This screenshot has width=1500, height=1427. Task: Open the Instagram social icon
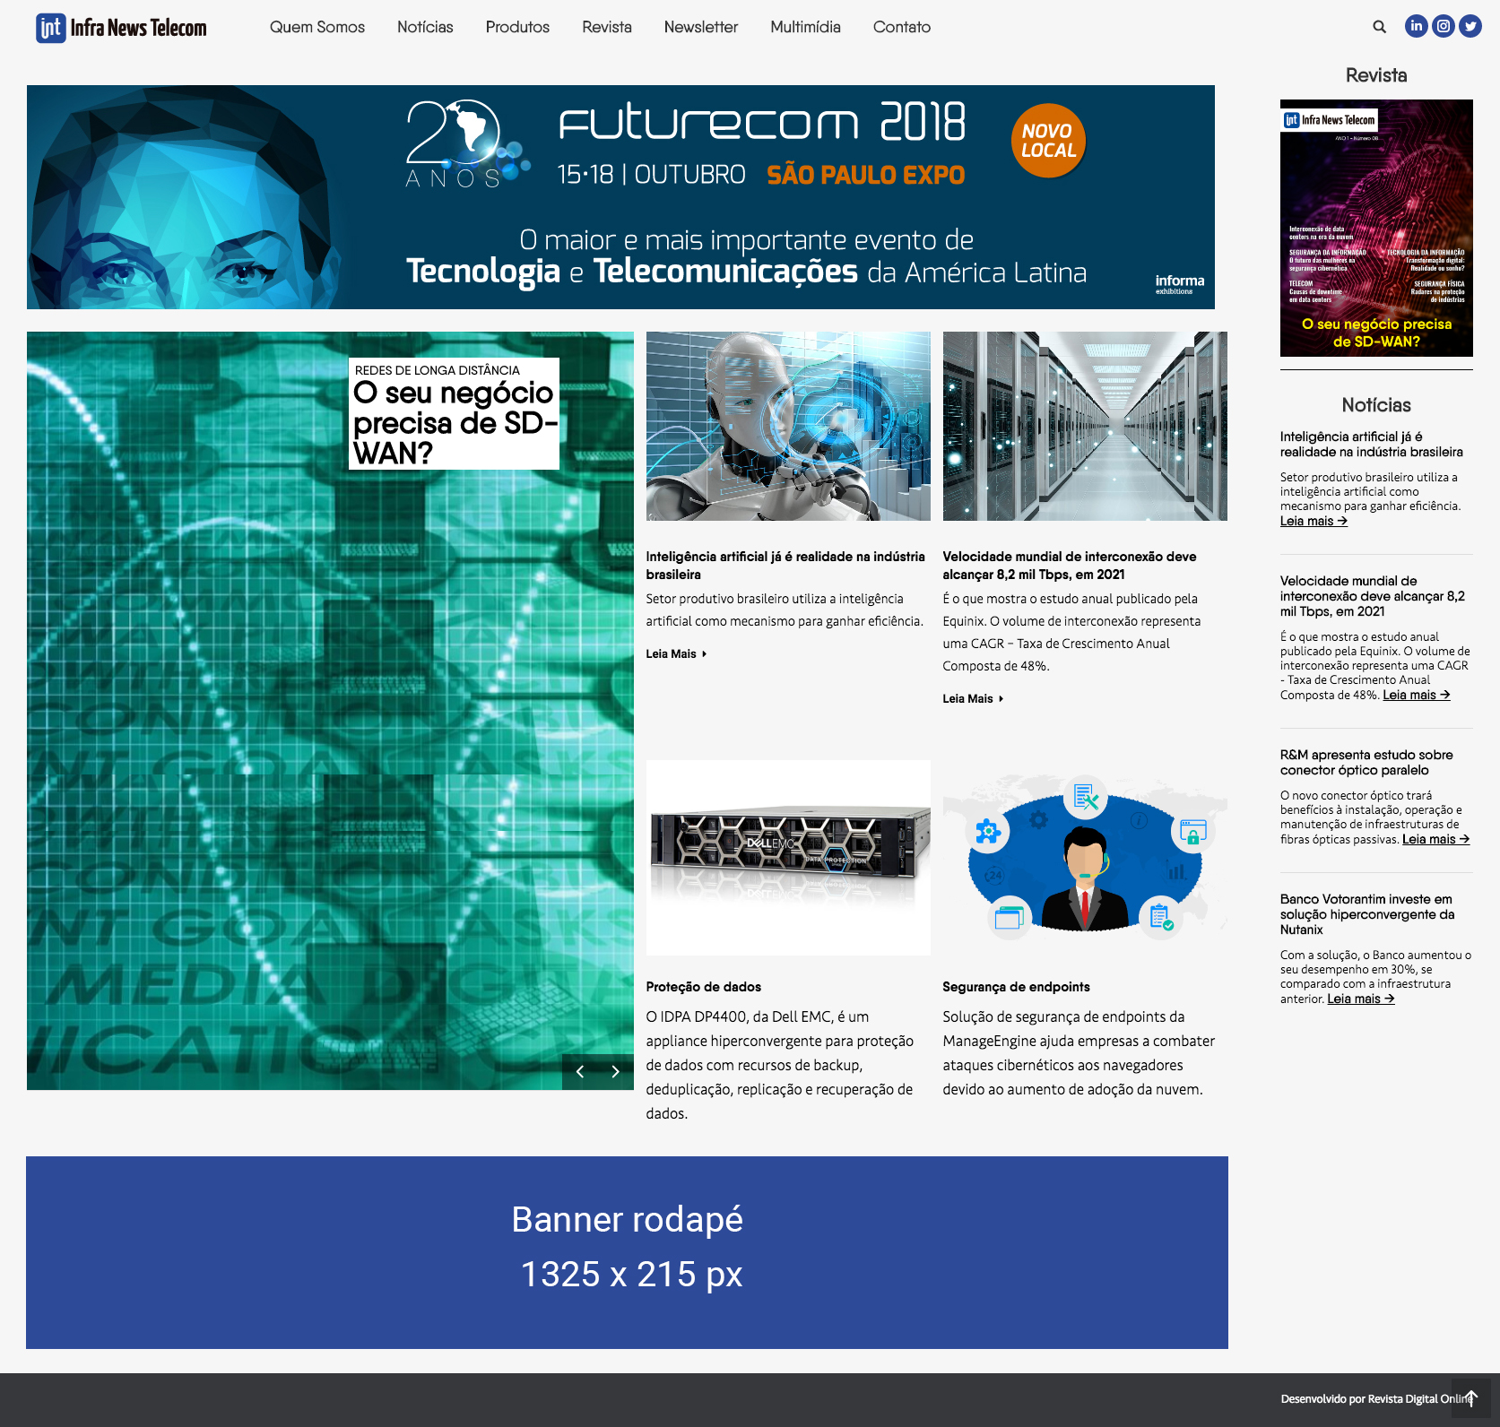coord(1443,26)
